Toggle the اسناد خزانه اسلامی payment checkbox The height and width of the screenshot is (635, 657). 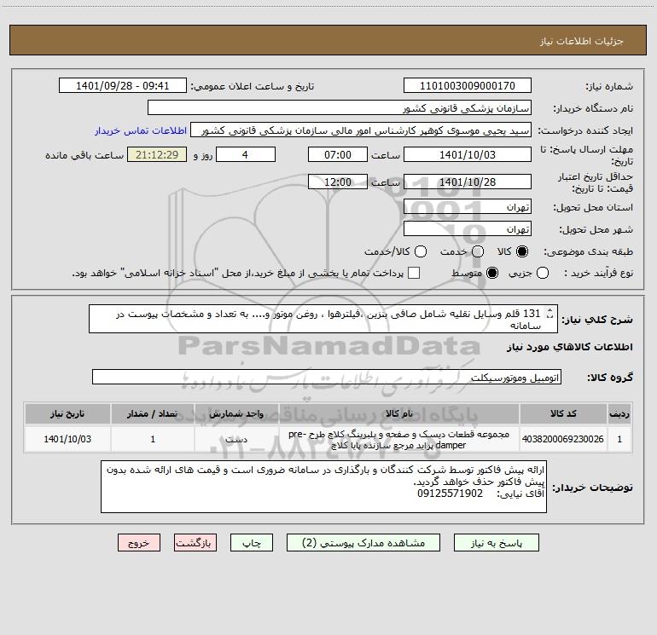point(414,273)
